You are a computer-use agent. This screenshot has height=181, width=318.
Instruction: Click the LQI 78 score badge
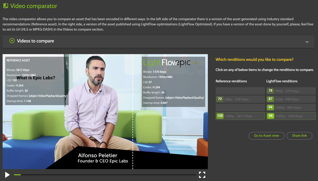(x=270, y=91)
